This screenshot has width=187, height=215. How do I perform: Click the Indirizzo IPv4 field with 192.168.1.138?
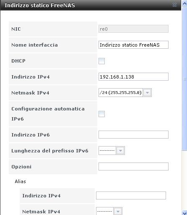pyautogui.click(x=133, y=77)
